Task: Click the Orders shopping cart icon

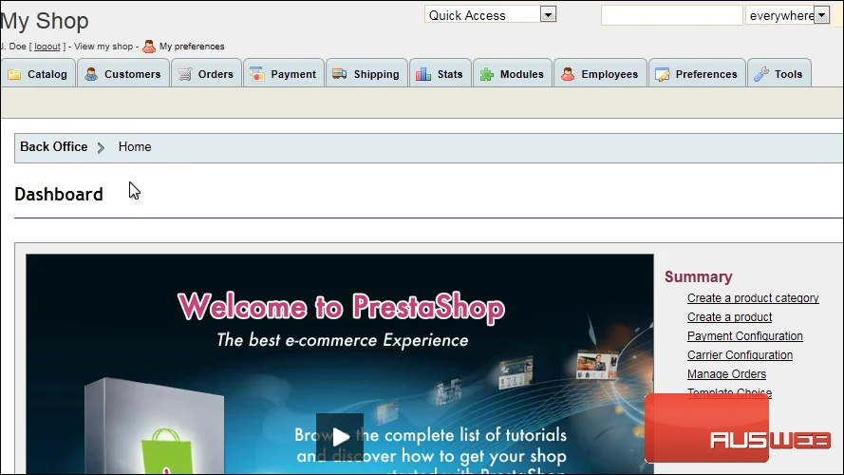Action: 184,74
